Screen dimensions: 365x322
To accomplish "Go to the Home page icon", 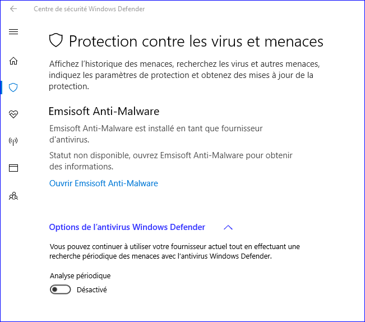I will [x=13, y=61].
